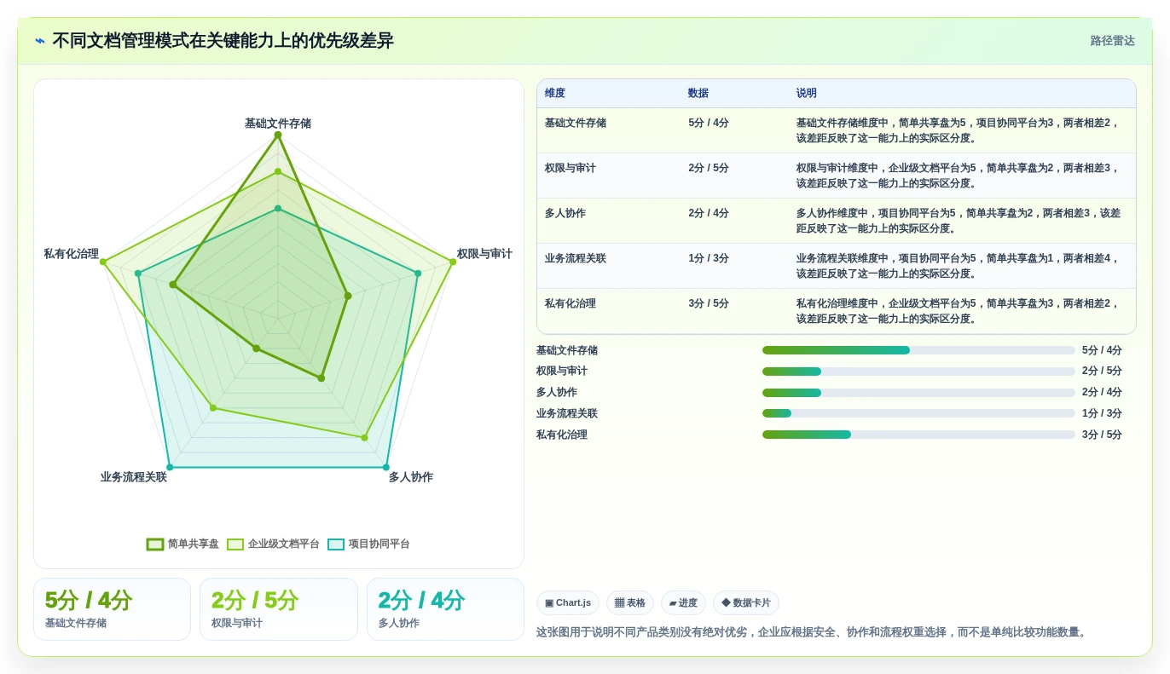Click the dark green point at 基础文件存储 peak
The height and width of the screenshot is (674, 1170).
277,135
